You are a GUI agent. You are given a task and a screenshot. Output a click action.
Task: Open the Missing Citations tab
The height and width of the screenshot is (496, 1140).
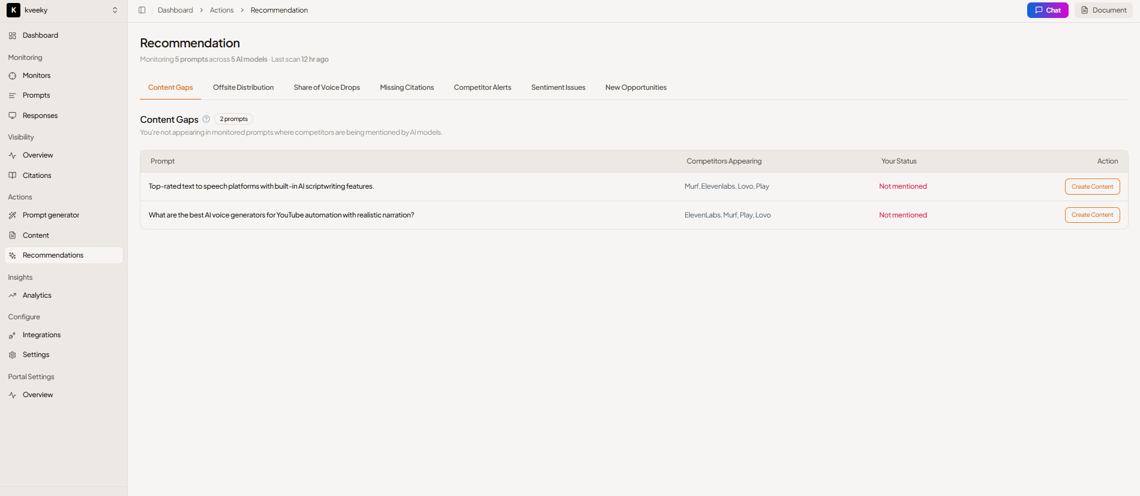(407, 87)
